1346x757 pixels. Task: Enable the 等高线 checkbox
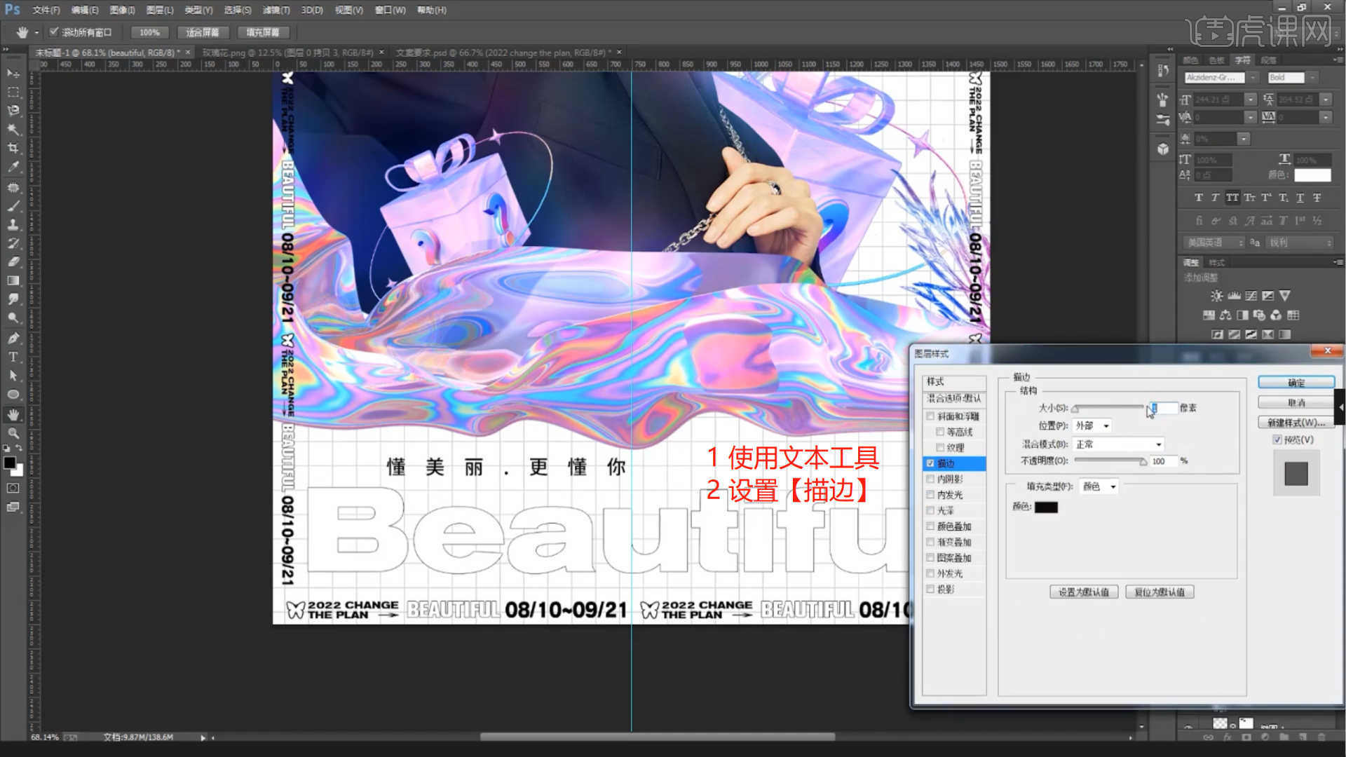coord(940,432)
